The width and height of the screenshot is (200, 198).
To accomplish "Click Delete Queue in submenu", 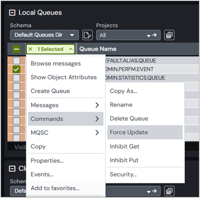I will (145, 118).
